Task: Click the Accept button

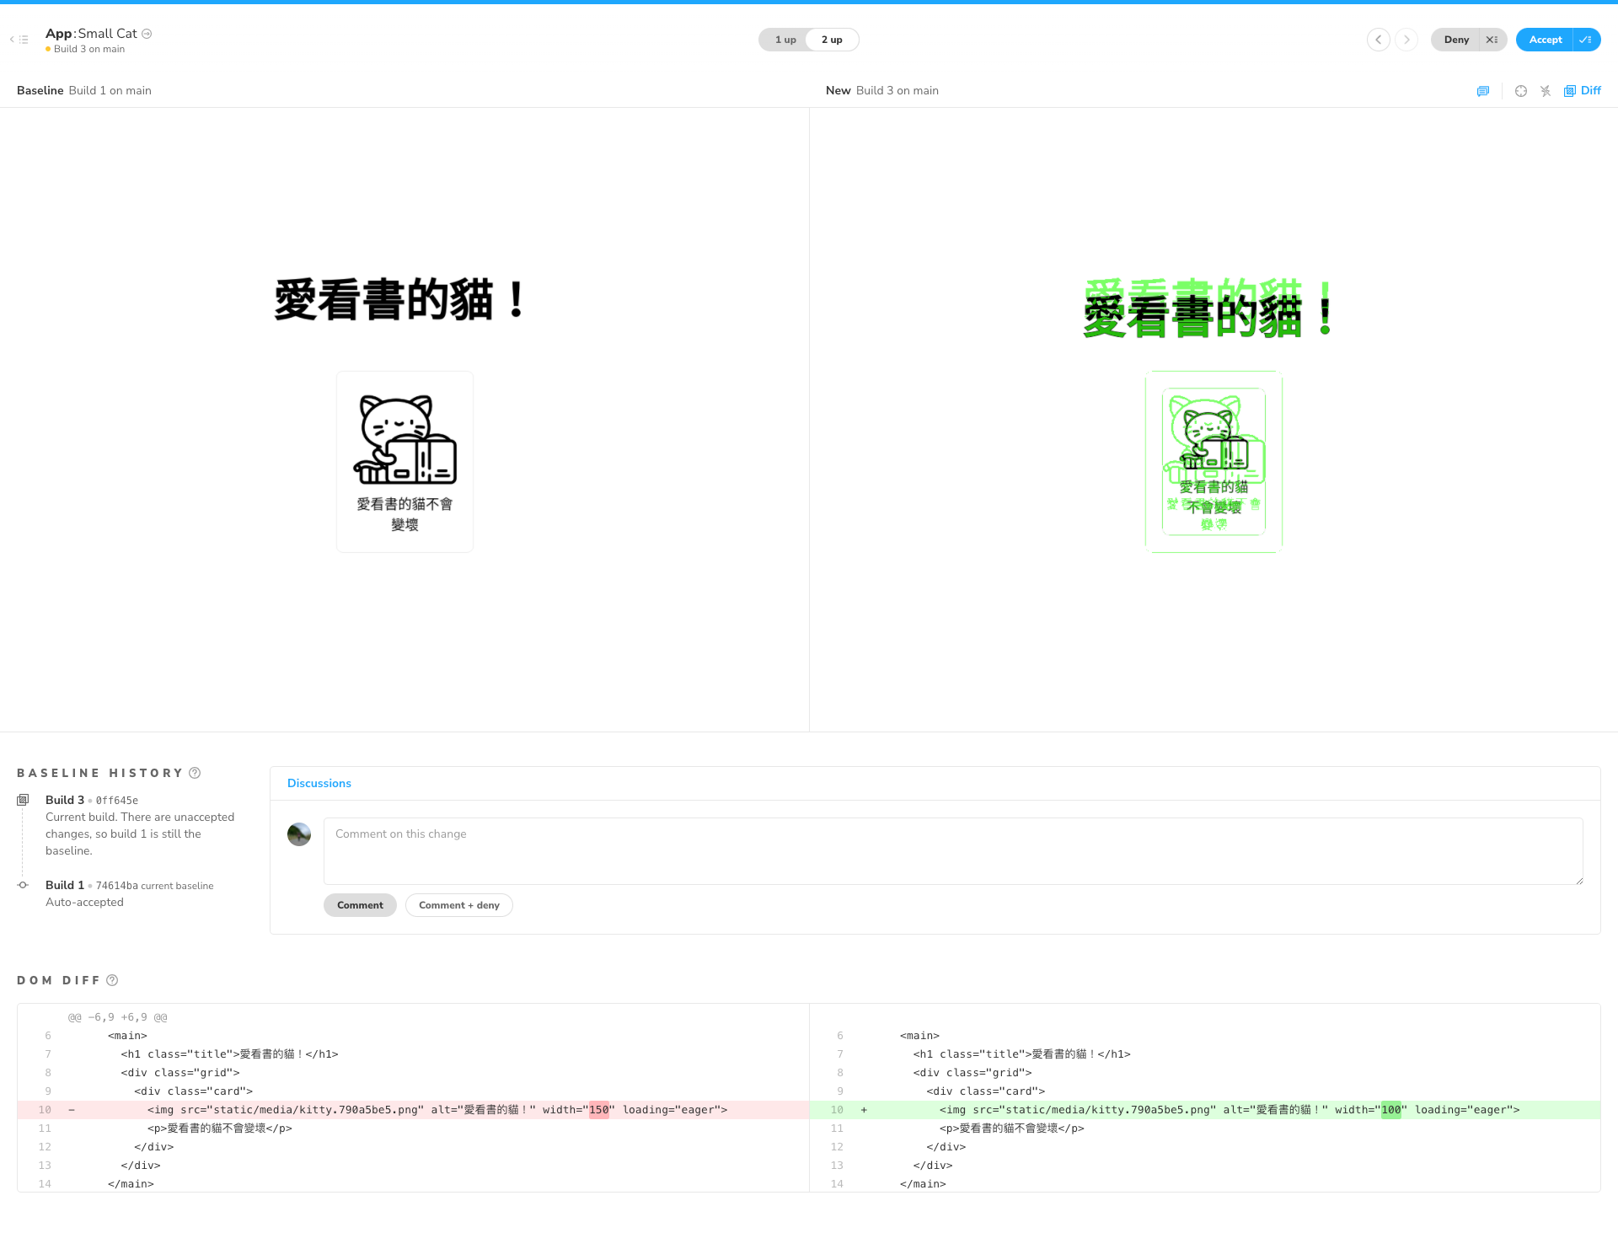Action: [x=1546, y=39]
